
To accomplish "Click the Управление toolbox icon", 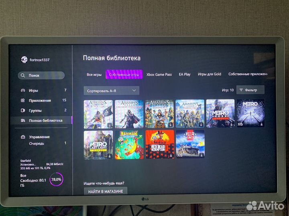I will pos(23,137).
